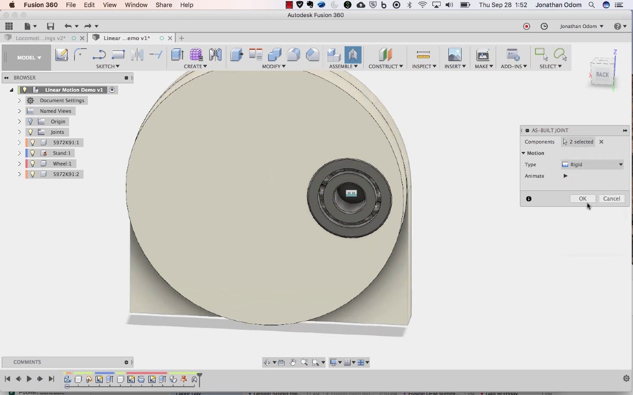This screenshot has width=633, height=395.
Task: Toggle visibility of 5972K91:1 component
Action: 33,142
